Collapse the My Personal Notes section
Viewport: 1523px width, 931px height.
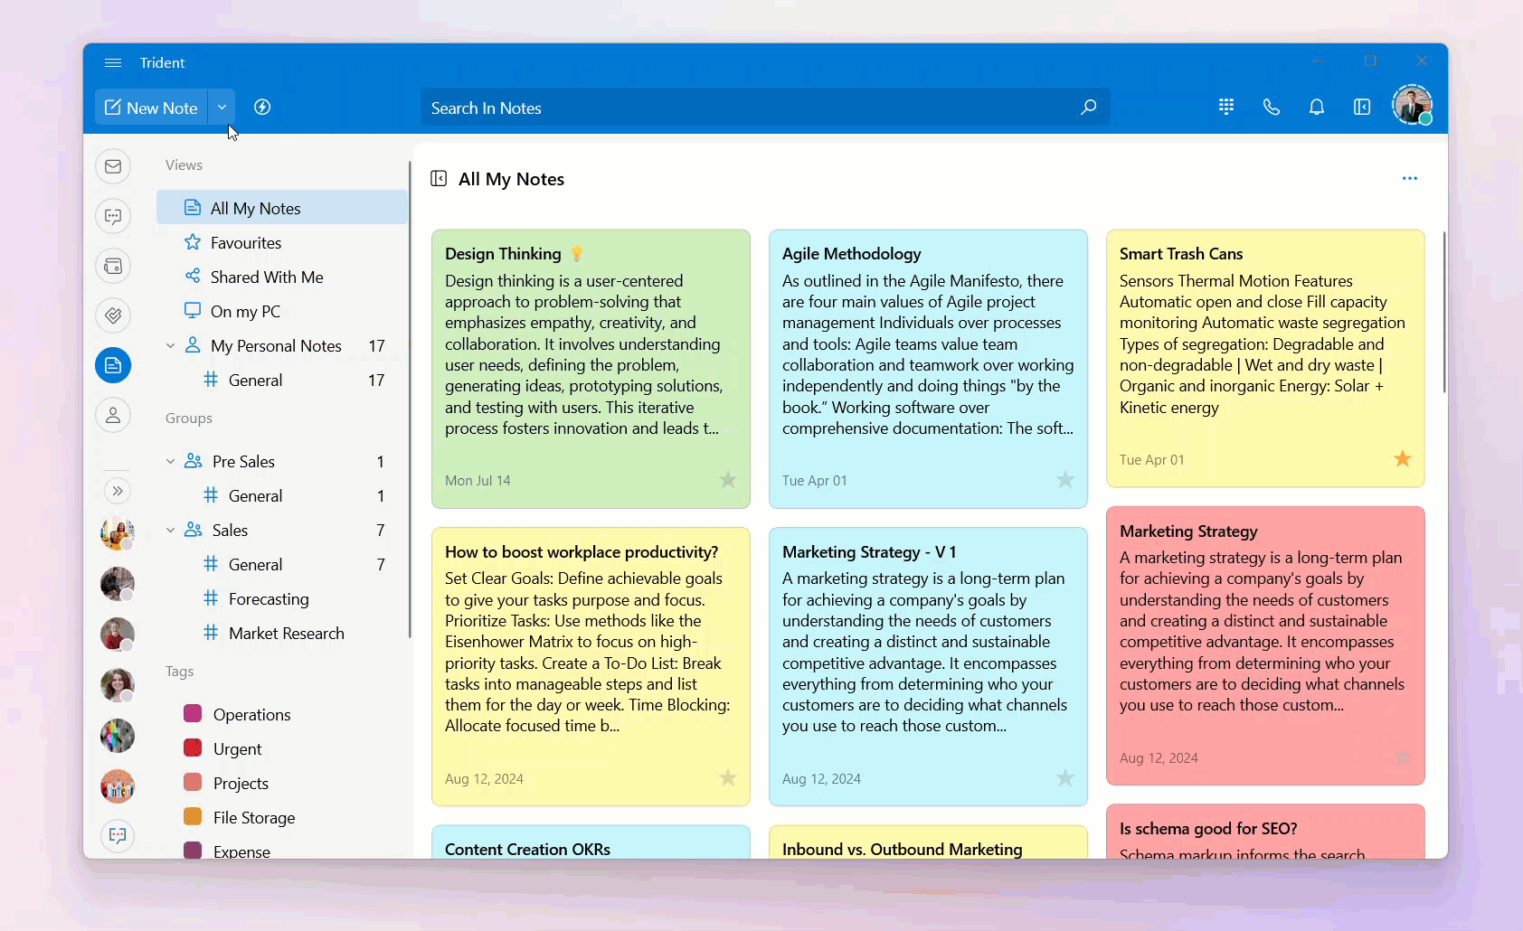coord(170,346)
